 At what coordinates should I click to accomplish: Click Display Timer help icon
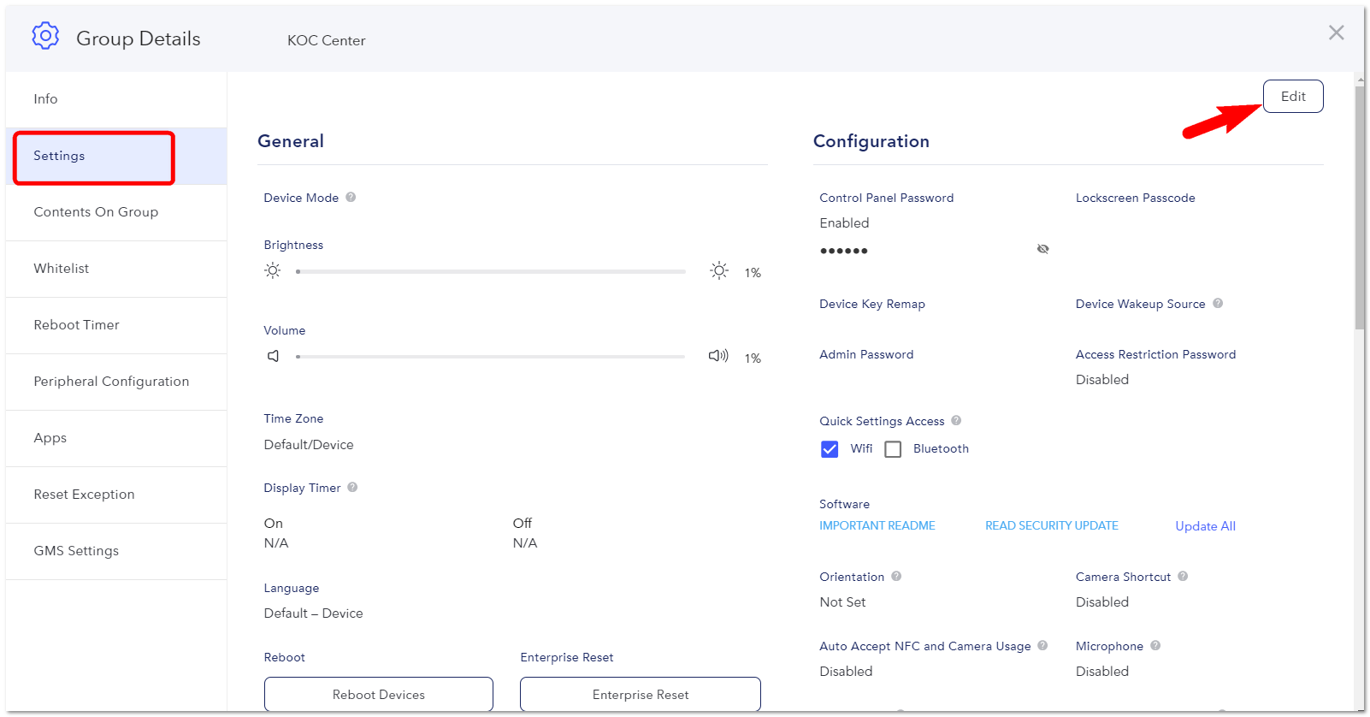coord(352,487)
